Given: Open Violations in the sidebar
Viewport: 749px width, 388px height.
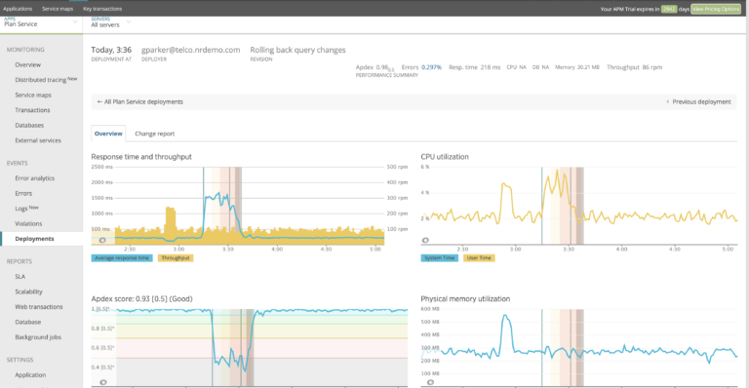Looking at the screenshot, I should tap(28, 223).
